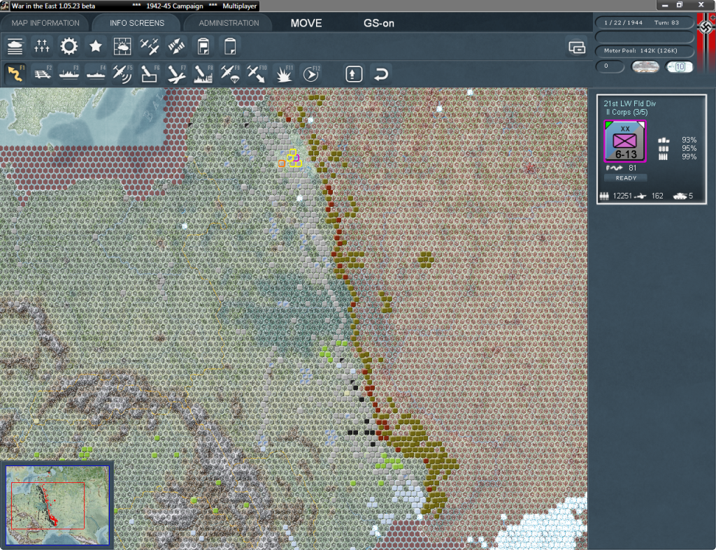Click the 99% value in unit panel

pos(689,157)
